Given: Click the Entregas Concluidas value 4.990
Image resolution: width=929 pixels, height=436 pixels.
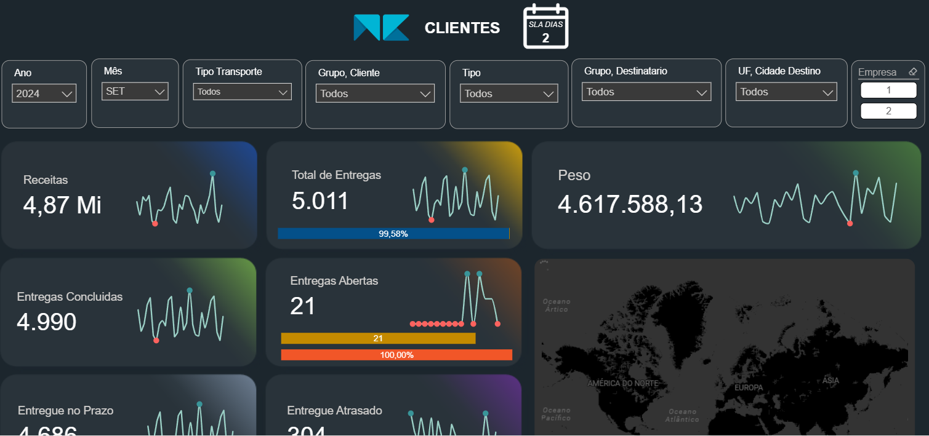Looking at the screenshot, I should [x=47, y=322].
